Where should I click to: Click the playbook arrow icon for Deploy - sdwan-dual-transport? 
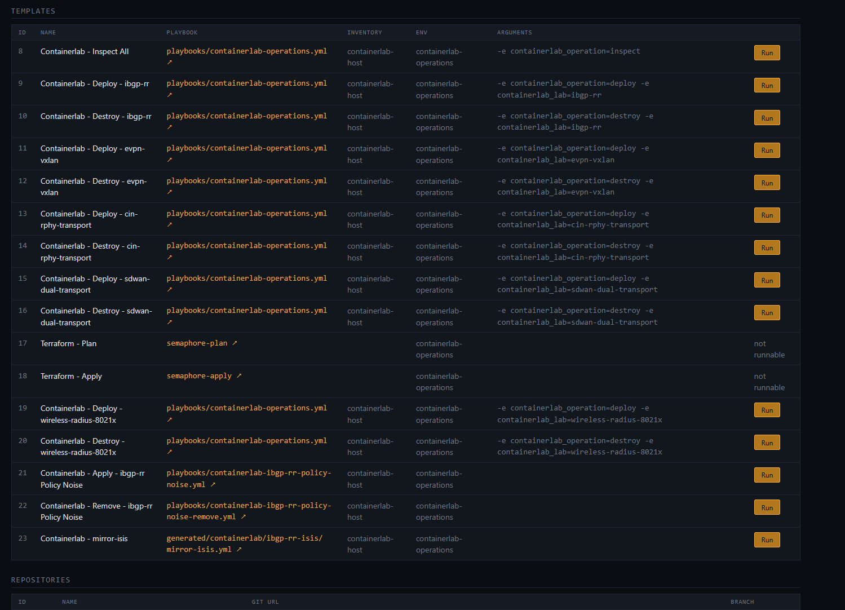(x=169, y=290)
